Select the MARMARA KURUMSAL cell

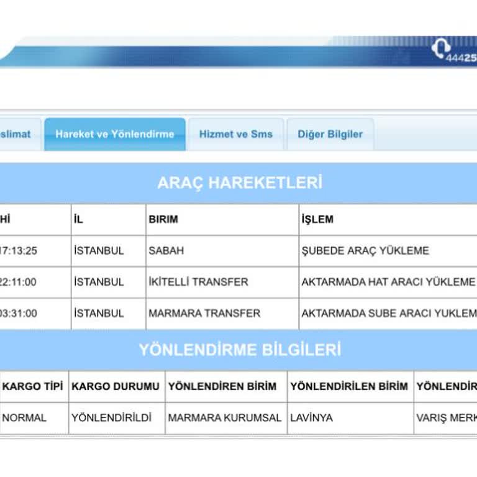point(226,418)
